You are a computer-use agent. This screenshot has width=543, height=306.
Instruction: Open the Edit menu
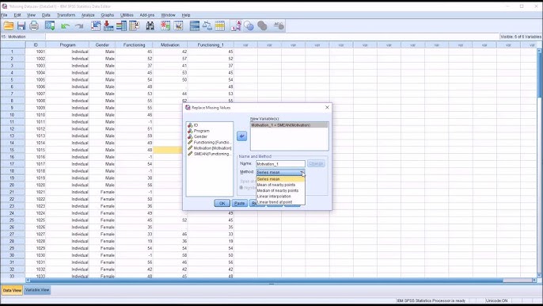click(x=17, y=15)
